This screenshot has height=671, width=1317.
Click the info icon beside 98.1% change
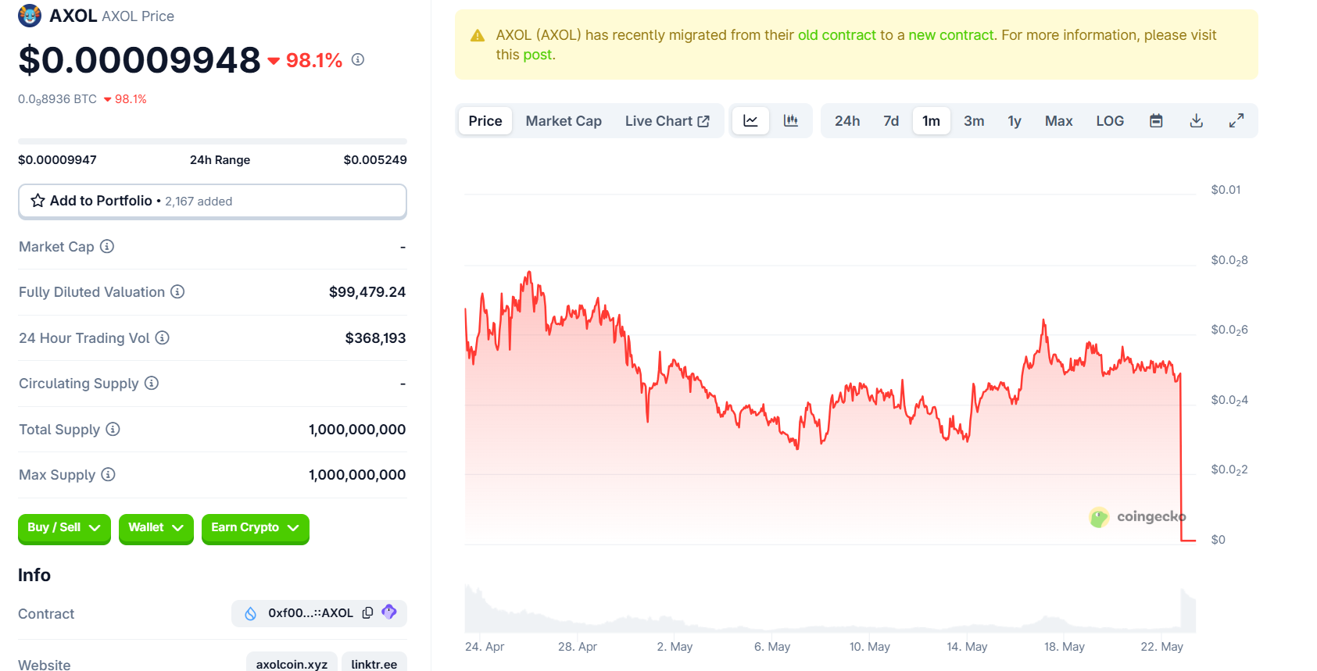[358, 59]
